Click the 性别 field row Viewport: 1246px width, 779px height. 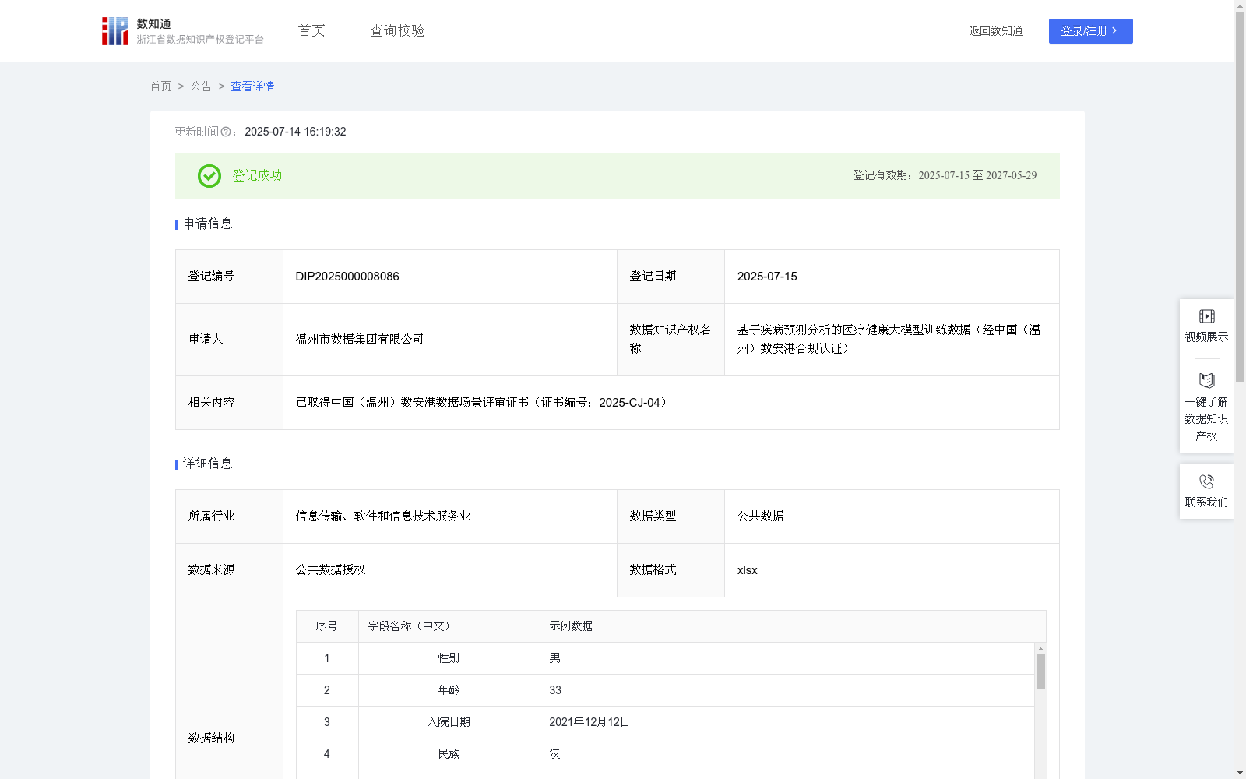(665, 658)
